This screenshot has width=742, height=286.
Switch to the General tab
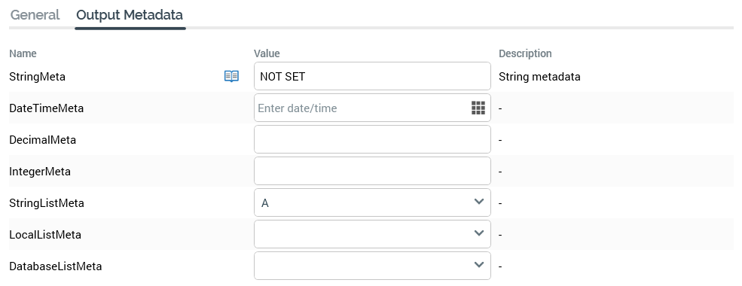tap(35, 15)
